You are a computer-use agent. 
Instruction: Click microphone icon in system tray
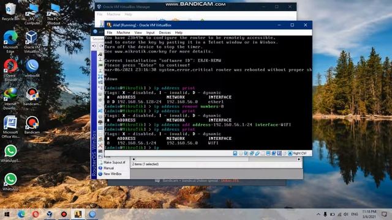[325, 215]
